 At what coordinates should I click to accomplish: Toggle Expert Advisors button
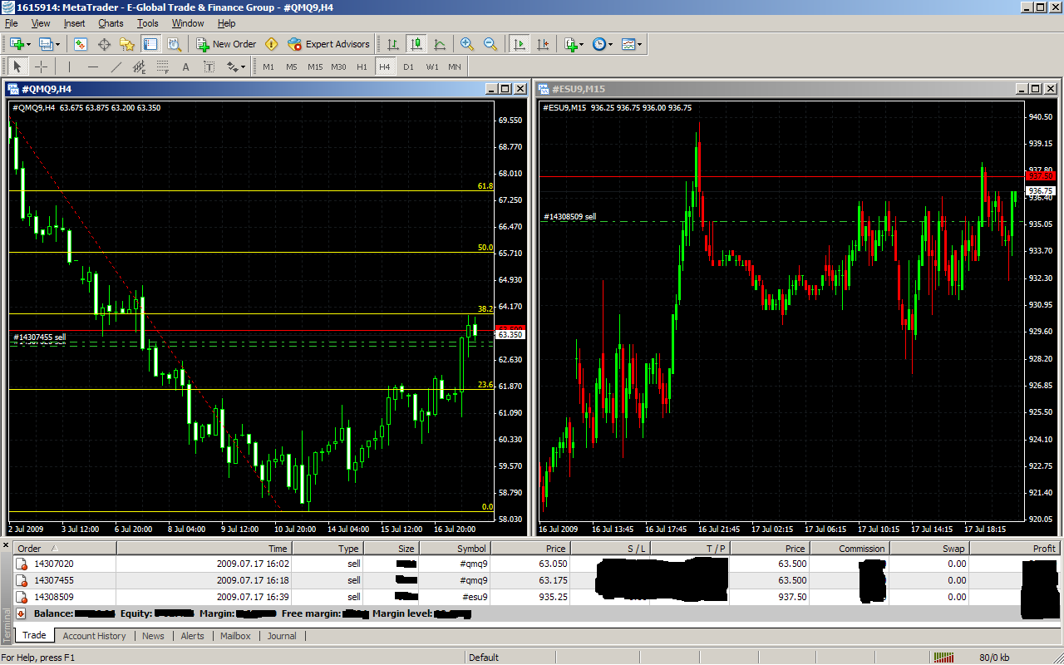(329, 44)
